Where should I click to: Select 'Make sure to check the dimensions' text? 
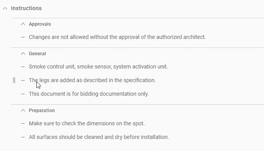click(87, 123)
